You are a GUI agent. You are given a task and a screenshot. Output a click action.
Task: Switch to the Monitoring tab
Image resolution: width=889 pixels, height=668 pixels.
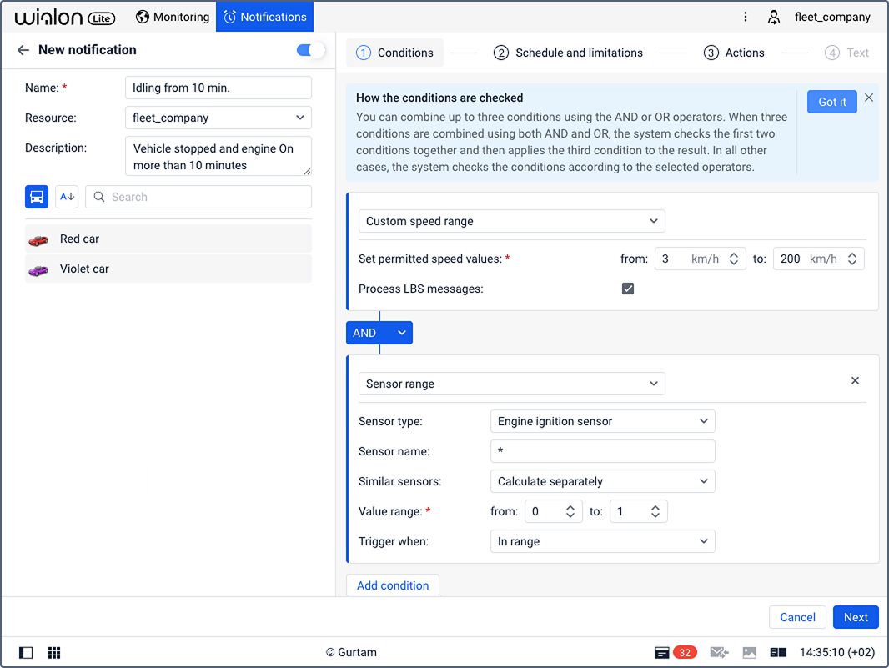173,17
